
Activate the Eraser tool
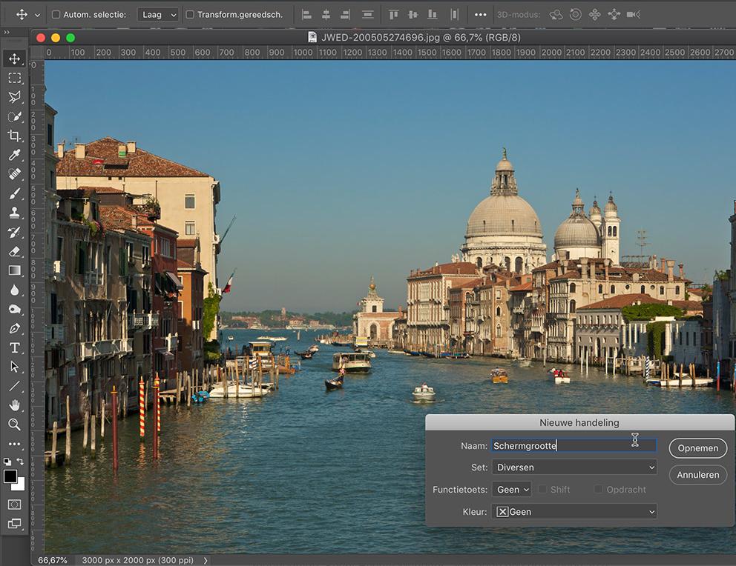pyautogui.click(x=14, y=251)
